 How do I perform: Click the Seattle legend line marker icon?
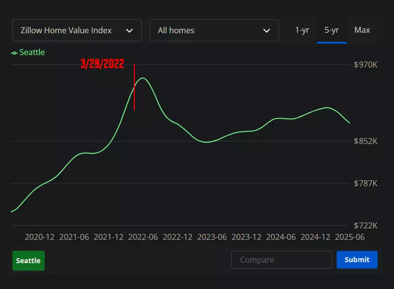click(x=14, y=53)
